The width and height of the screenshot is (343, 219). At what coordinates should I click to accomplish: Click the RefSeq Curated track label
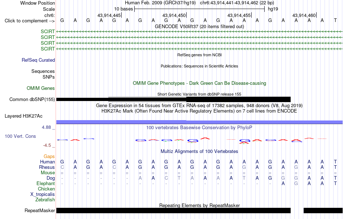[x=38, y=60]
